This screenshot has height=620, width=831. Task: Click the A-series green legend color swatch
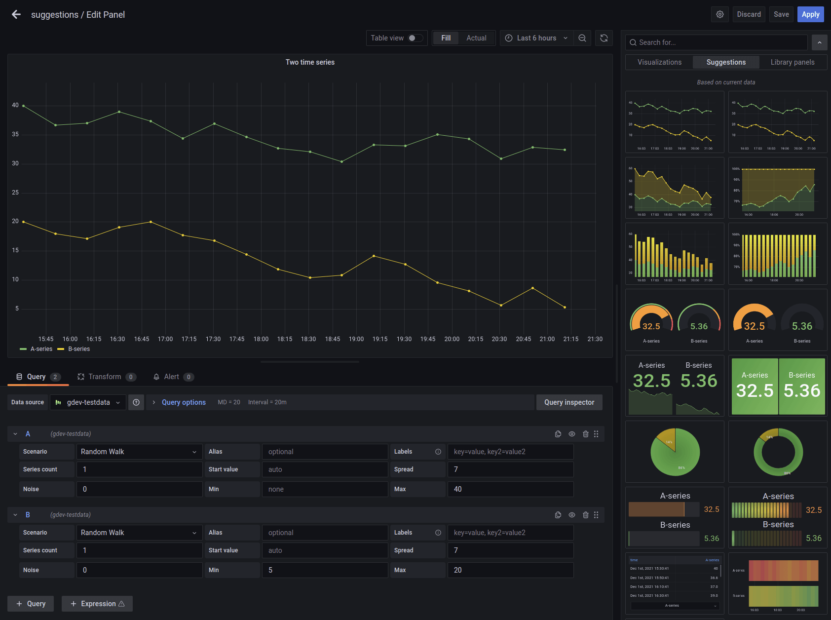click(23, 349)
